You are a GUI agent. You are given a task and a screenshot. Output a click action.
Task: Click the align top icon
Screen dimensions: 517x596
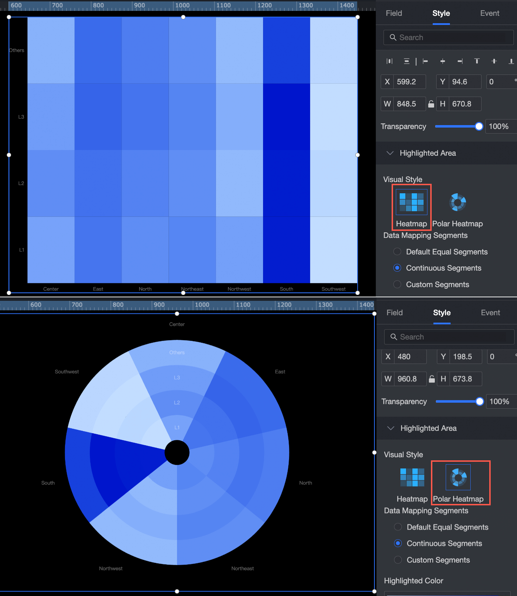[477, 61]
